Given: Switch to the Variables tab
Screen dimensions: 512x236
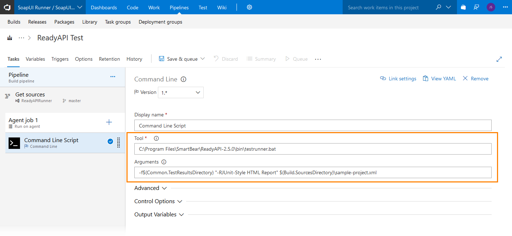Looking at the screenshot, I should tap(35, 59).
